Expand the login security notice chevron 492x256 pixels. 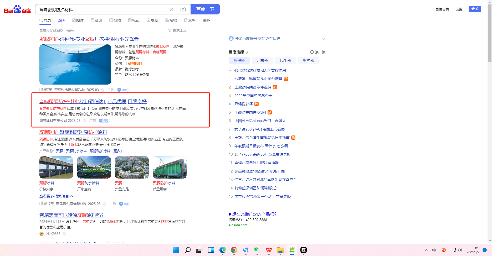tap(323, 39)
